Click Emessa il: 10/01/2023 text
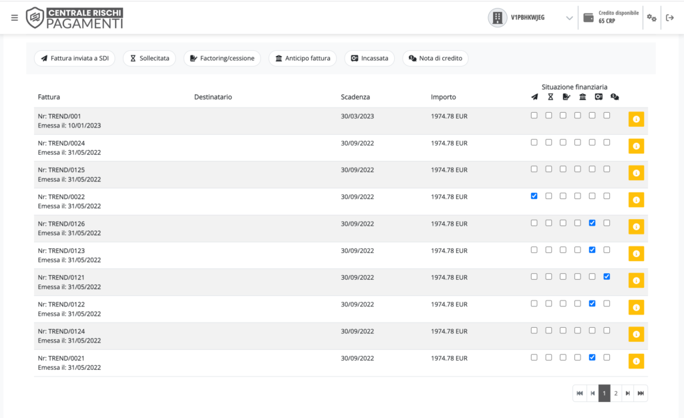Image resolution: width=684 pixels, height=418 pixels. tap(69, 126)
